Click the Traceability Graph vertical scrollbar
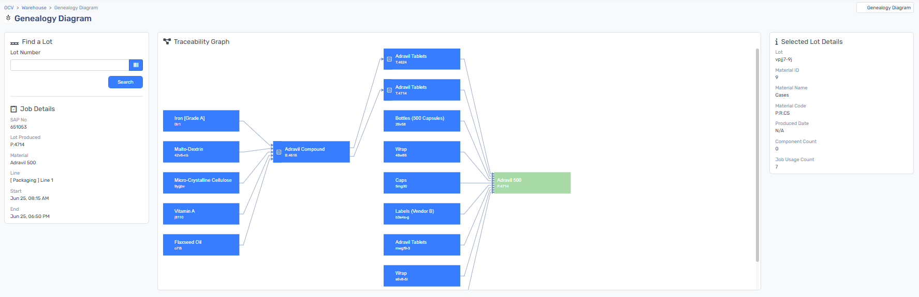This screenshot has width=919, height=297. (757, 155)
